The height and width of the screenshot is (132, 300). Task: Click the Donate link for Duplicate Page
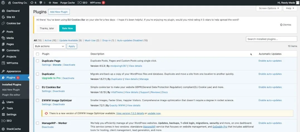click(57, 65)
